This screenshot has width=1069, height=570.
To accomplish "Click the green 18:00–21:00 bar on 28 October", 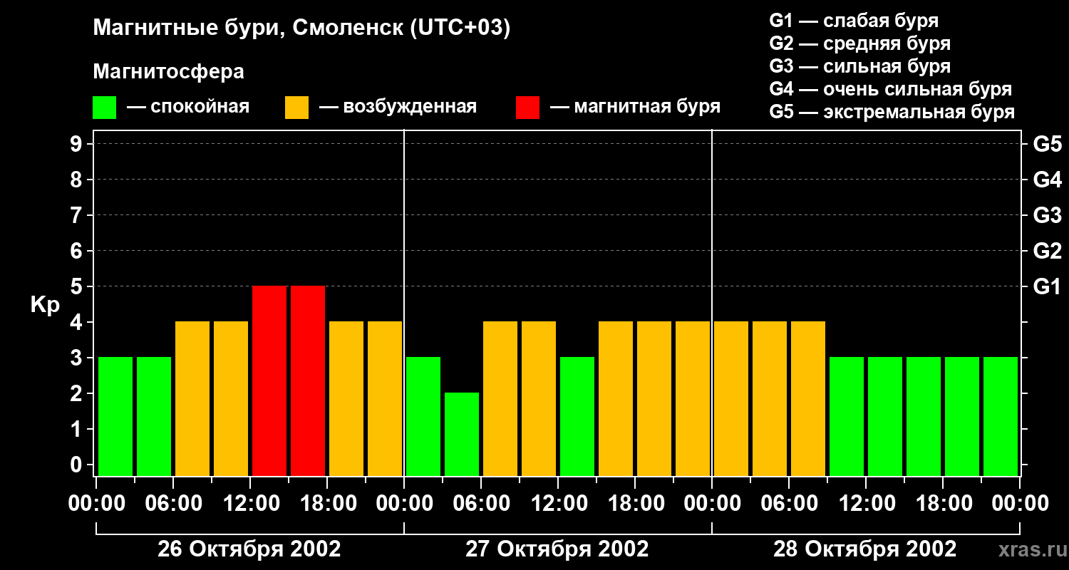I will pyautogui.click(x=962, y=416).
